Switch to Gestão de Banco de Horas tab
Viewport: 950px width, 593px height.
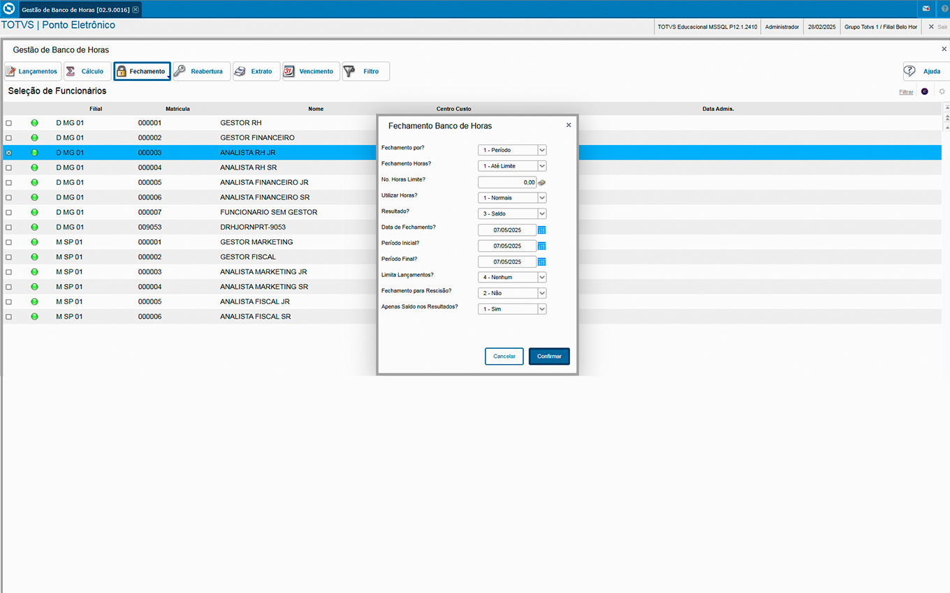coord(75,10)
